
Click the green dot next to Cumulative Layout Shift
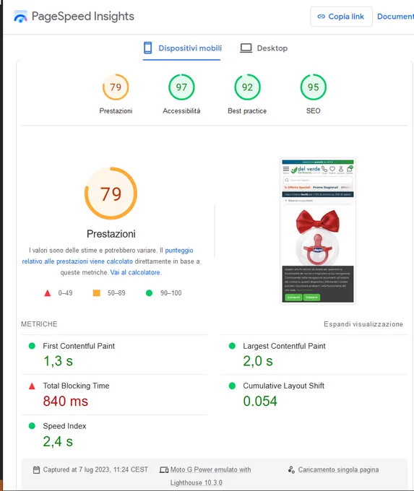coord(232,386)
